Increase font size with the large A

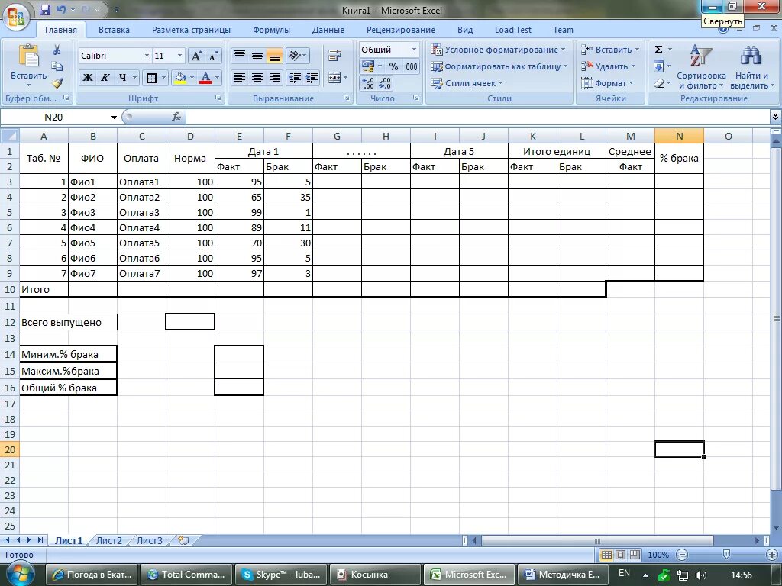pos(196,56)
